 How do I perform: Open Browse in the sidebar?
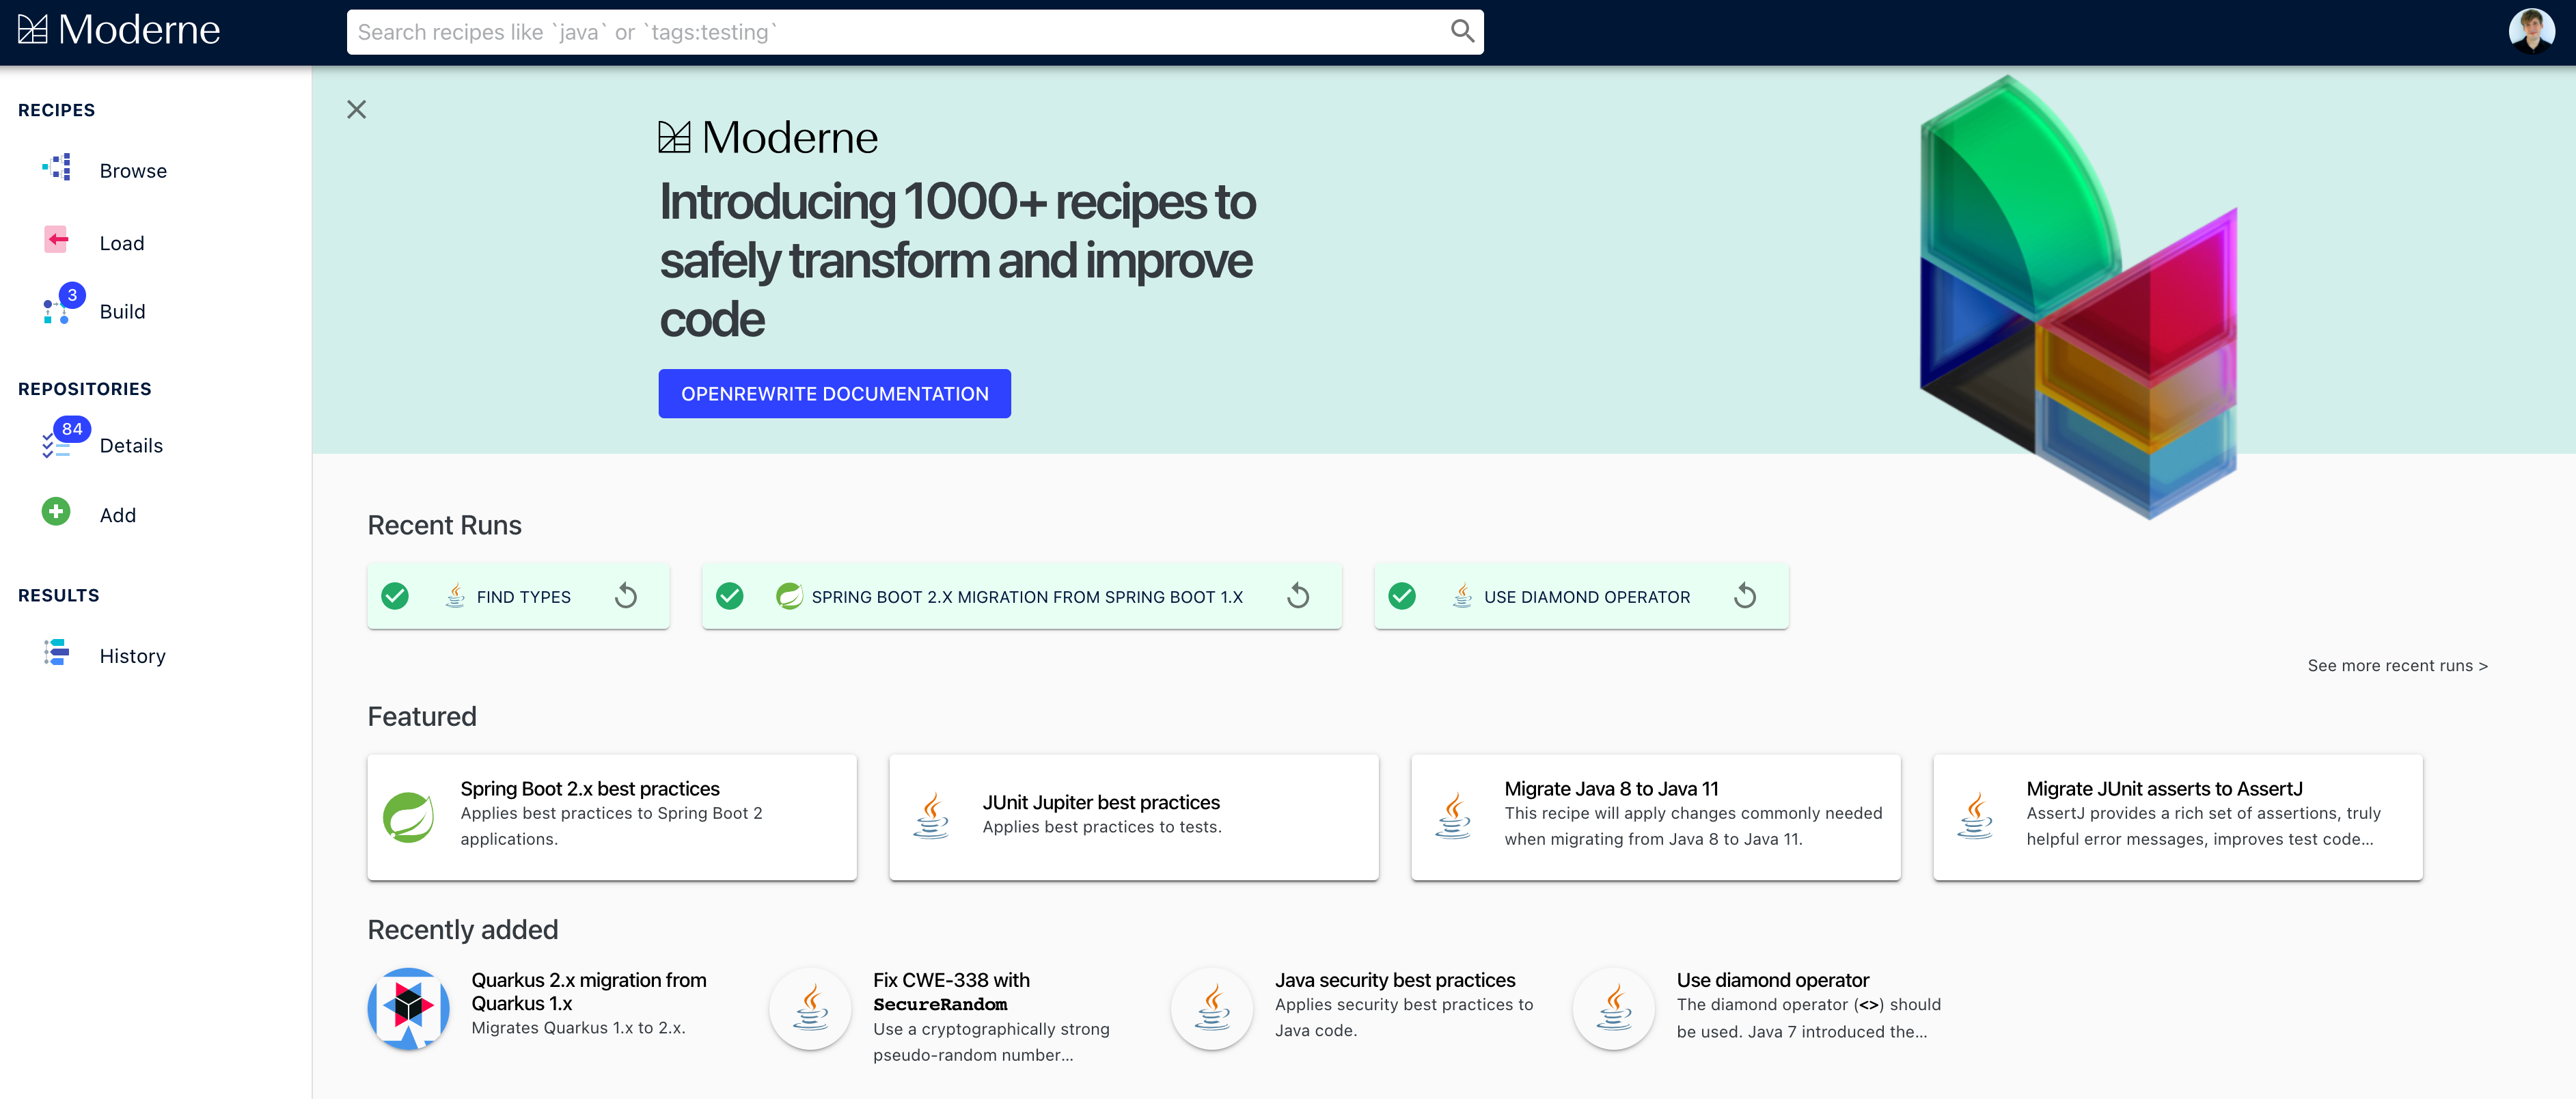coord(133,171)
